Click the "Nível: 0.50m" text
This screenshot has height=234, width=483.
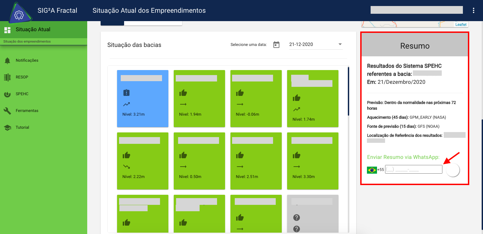coord(190,176)
